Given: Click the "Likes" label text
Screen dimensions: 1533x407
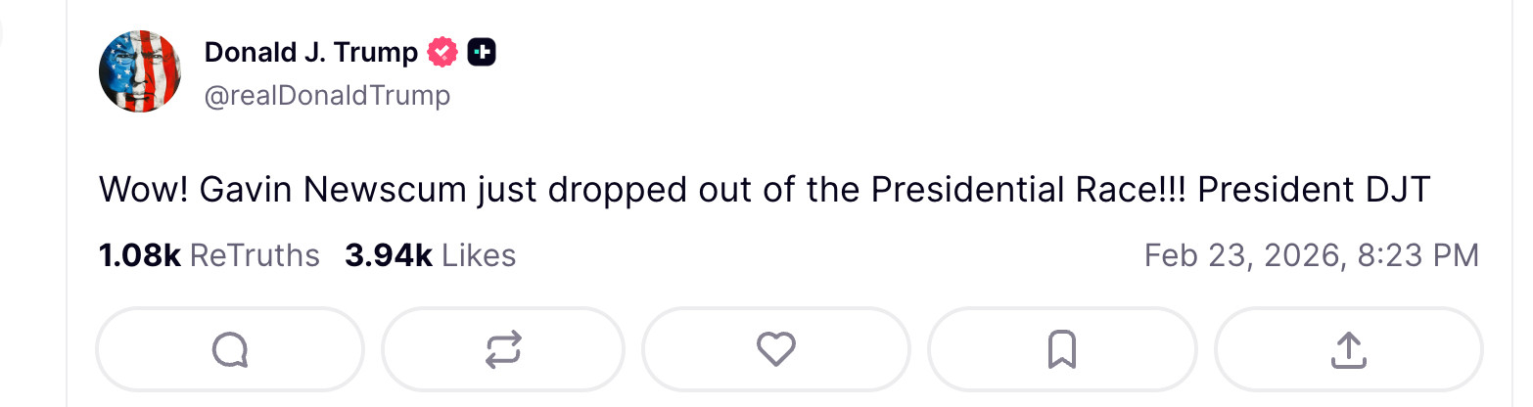Looking at the screenshot, I should pyautogui.click(x=479, y=255).
